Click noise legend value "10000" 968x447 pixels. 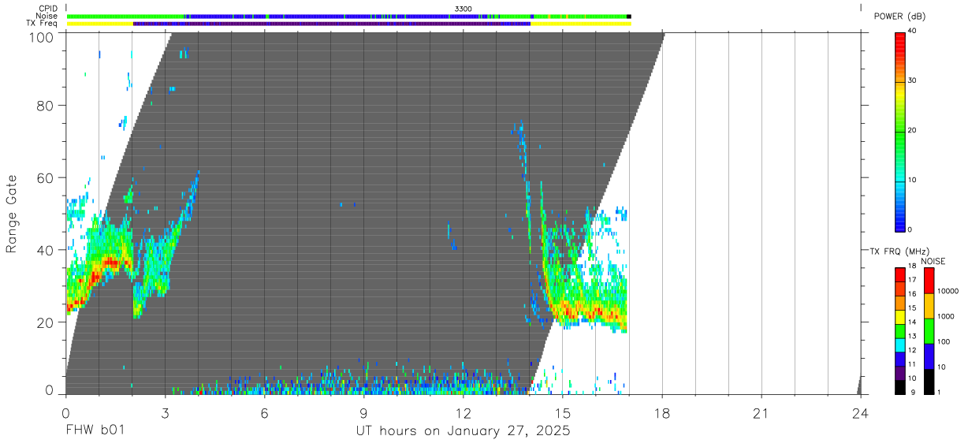tap(948, 291)
